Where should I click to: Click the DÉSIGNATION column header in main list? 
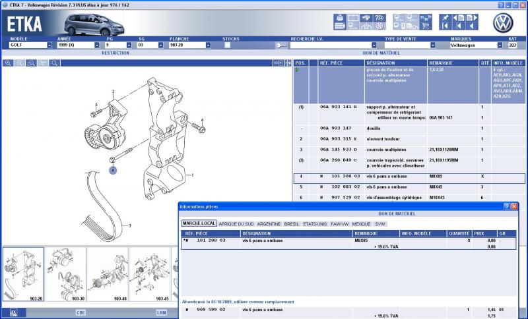[x=396, y=63]
